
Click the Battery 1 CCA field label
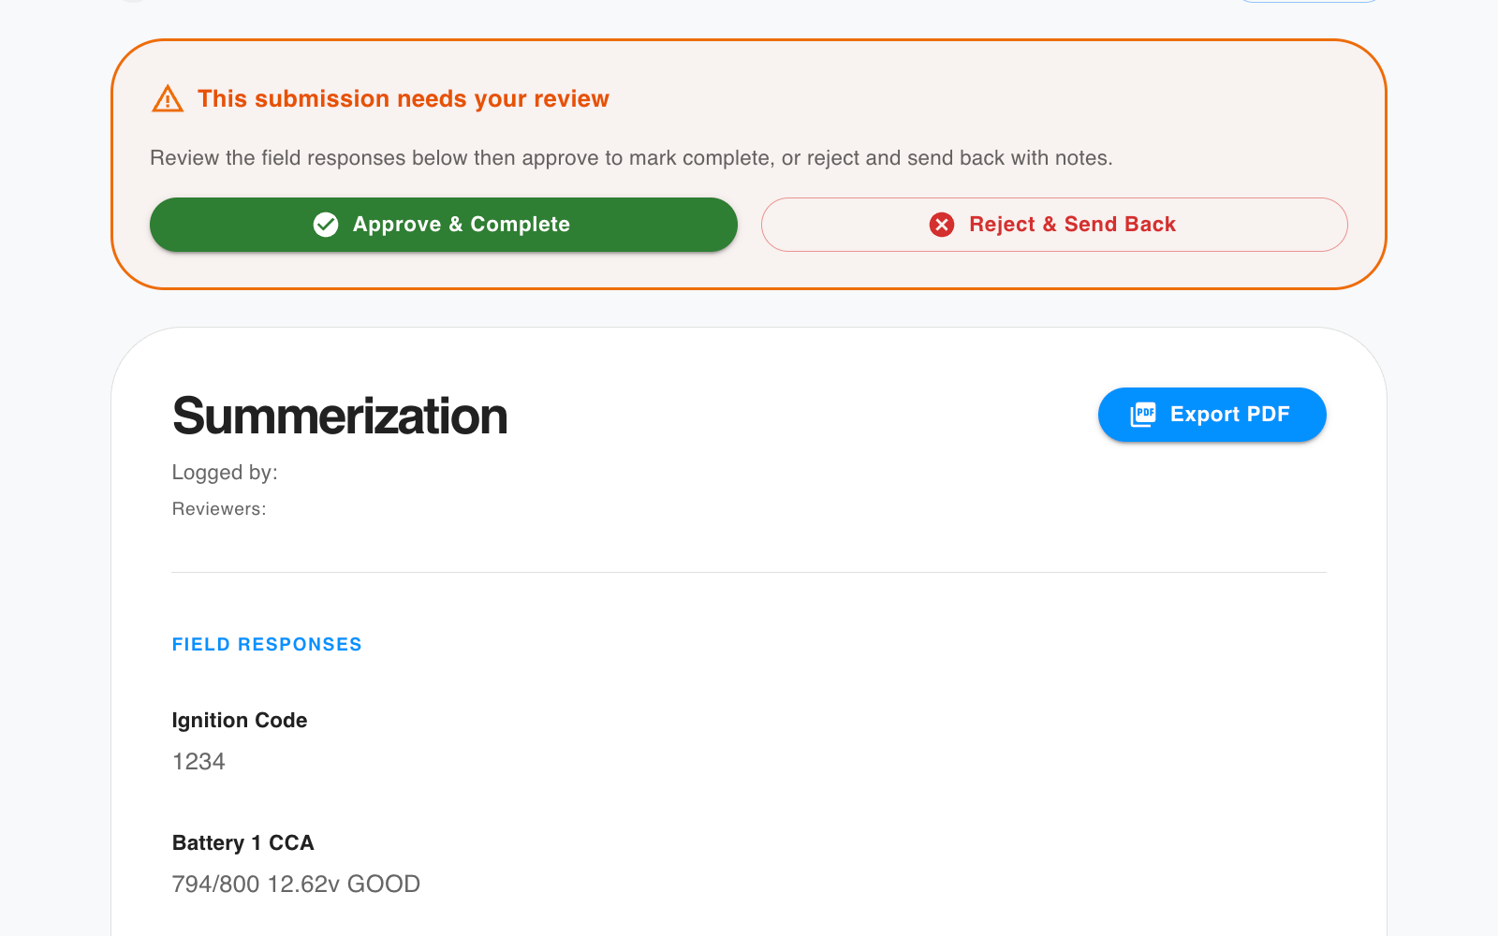click(x=242, y=842)
